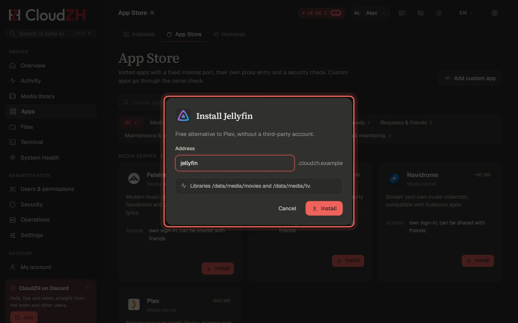The height and width of the screenshot is (323, 518).
Task: Click the CloudZH logo
Action: (x=47, y=15)
